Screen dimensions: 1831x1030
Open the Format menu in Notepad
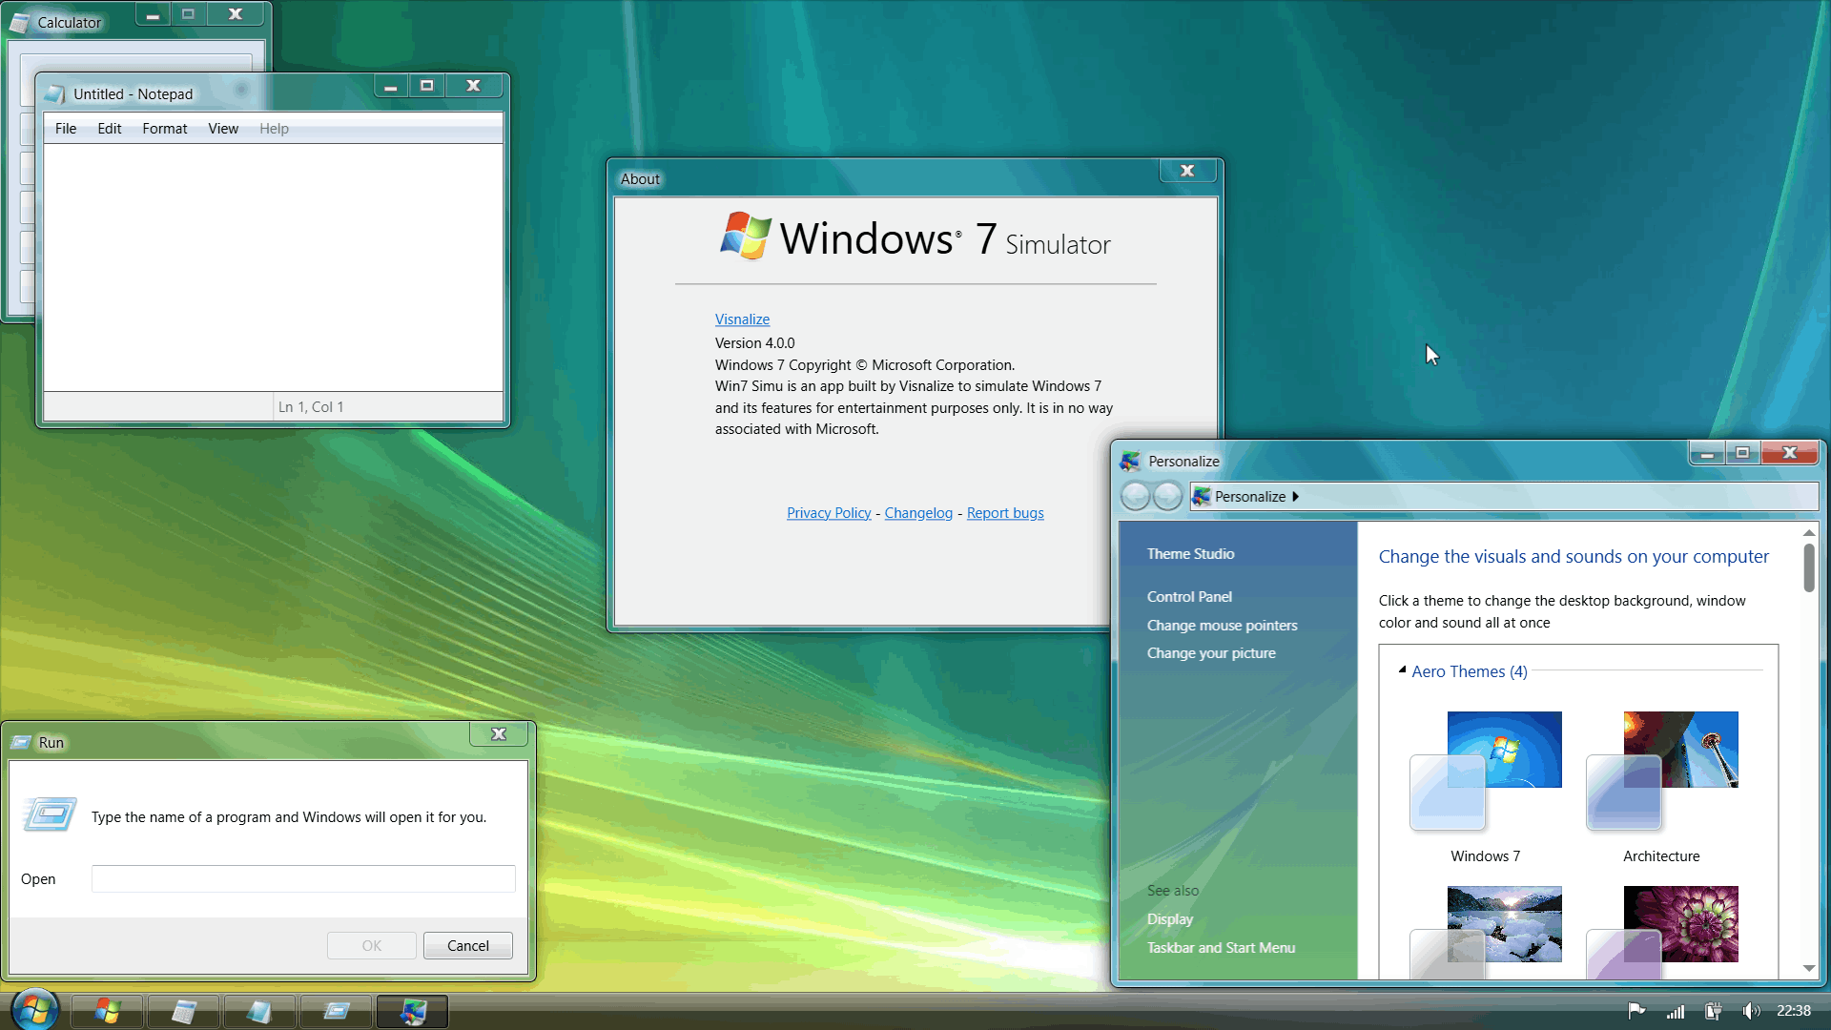(164, 129)
